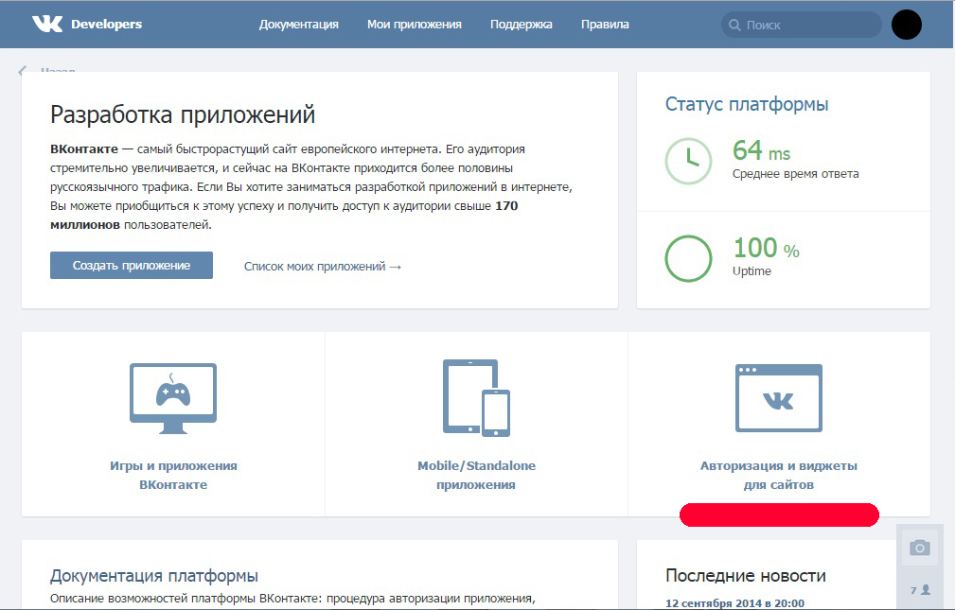Click the Разработка приложений heading

(183, 114)
